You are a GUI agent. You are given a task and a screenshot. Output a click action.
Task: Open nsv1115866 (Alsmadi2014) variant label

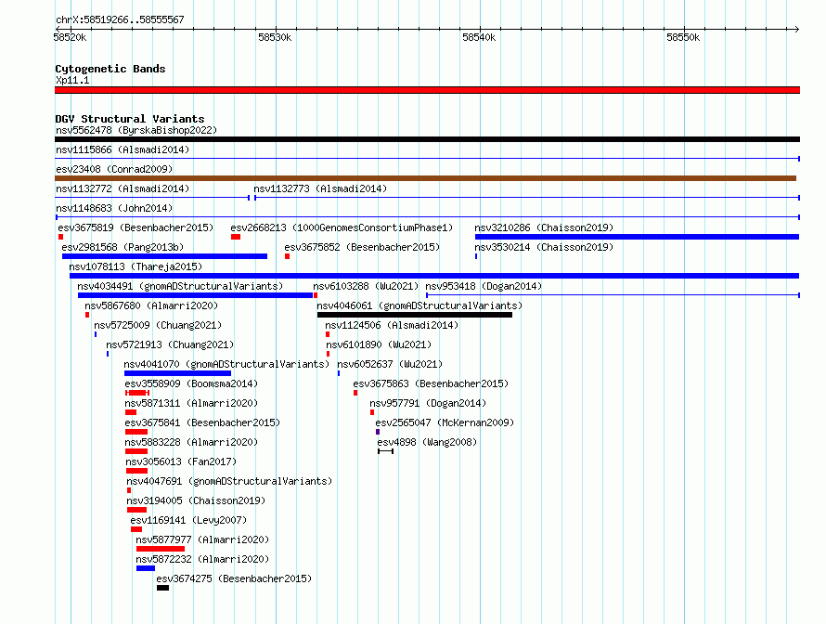123,149
